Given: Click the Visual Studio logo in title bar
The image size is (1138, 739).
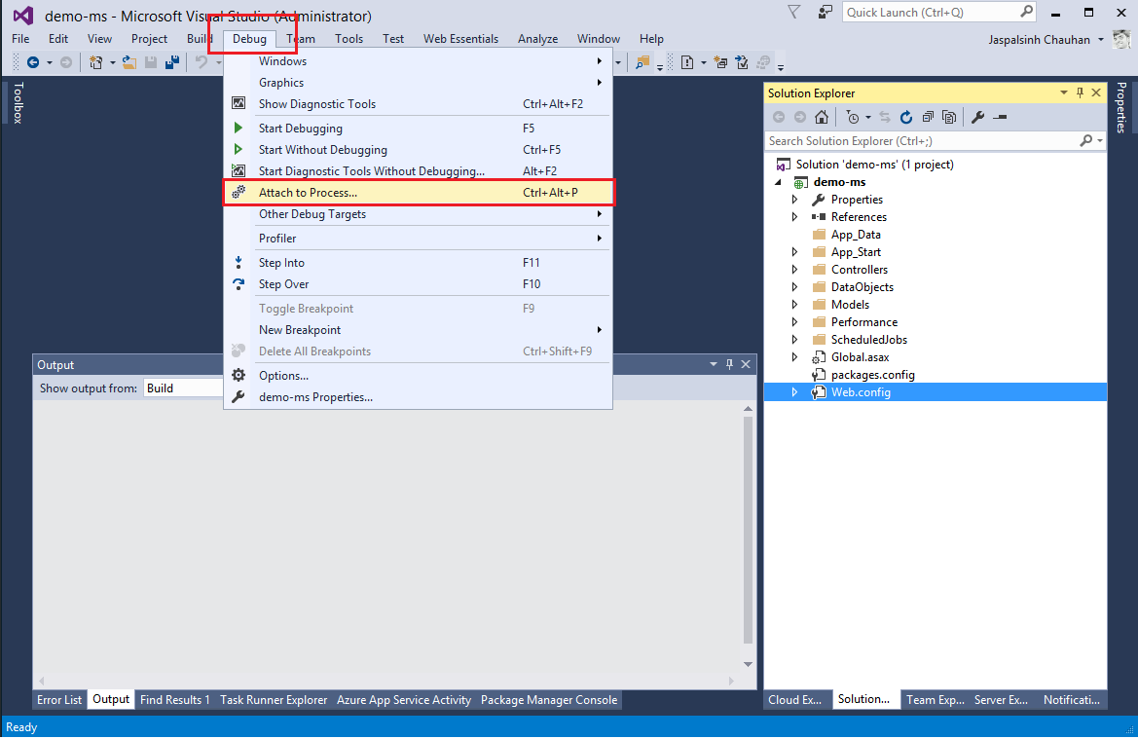Looking at the screenshot, I should (23, 16).
